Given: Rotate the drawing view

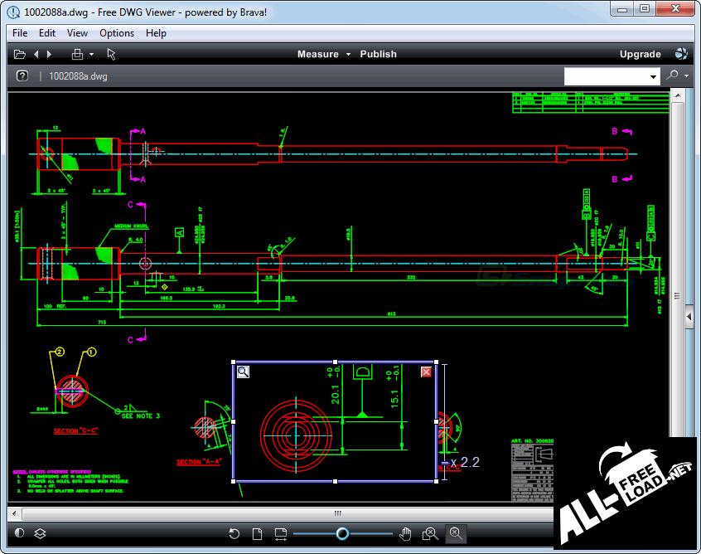Looking at the screenshot, I should (234, 533).
